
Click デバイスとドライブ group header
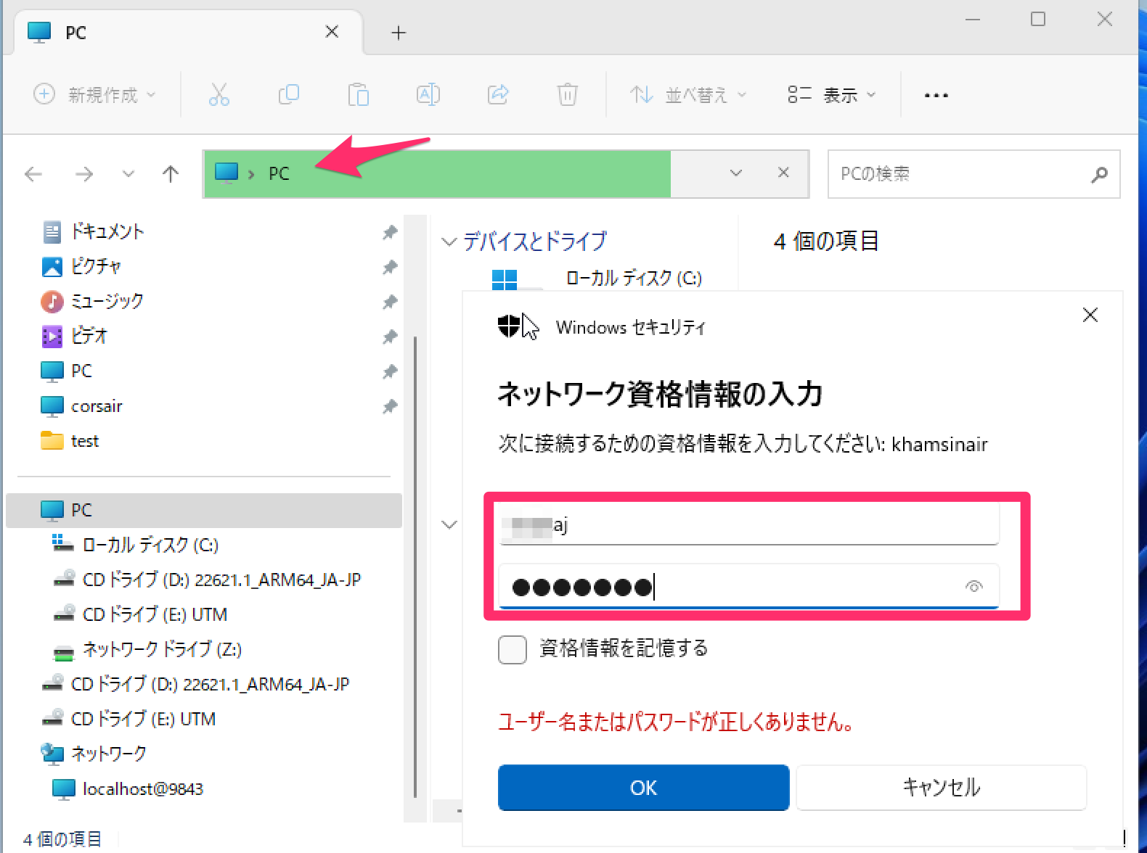[x=535, y=242]
